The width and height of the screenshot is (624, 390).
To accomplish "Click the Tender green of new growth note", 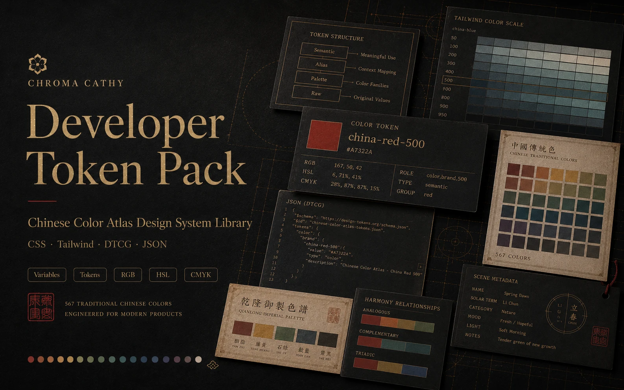I will click(x=526, y=343).
